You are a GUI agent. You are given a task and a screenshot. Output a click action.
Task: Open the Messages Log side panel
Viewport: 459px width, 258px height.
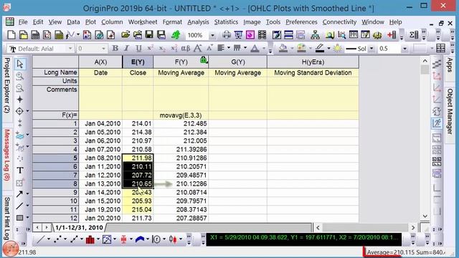[7, 155]
